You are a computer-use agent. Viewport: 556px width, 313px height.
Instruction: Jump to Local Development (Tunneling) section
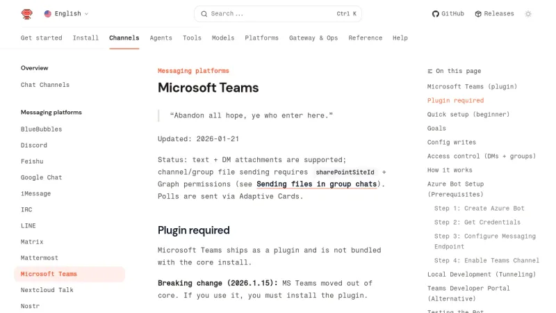click(x=482, y=274)
